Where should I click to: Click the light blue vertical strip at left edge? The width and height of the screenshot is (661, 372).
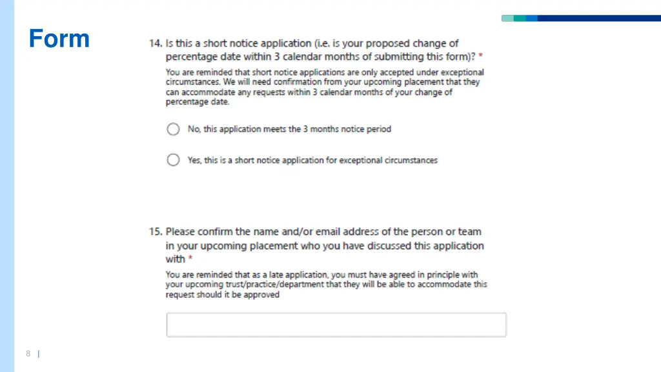tap(7, 186)
